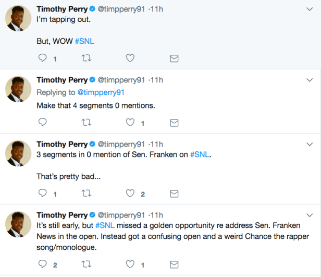Reply to the "4 segments 0 mentions" tweet
The width and height of the screenshot is (321, 277).
coord(43,123)
